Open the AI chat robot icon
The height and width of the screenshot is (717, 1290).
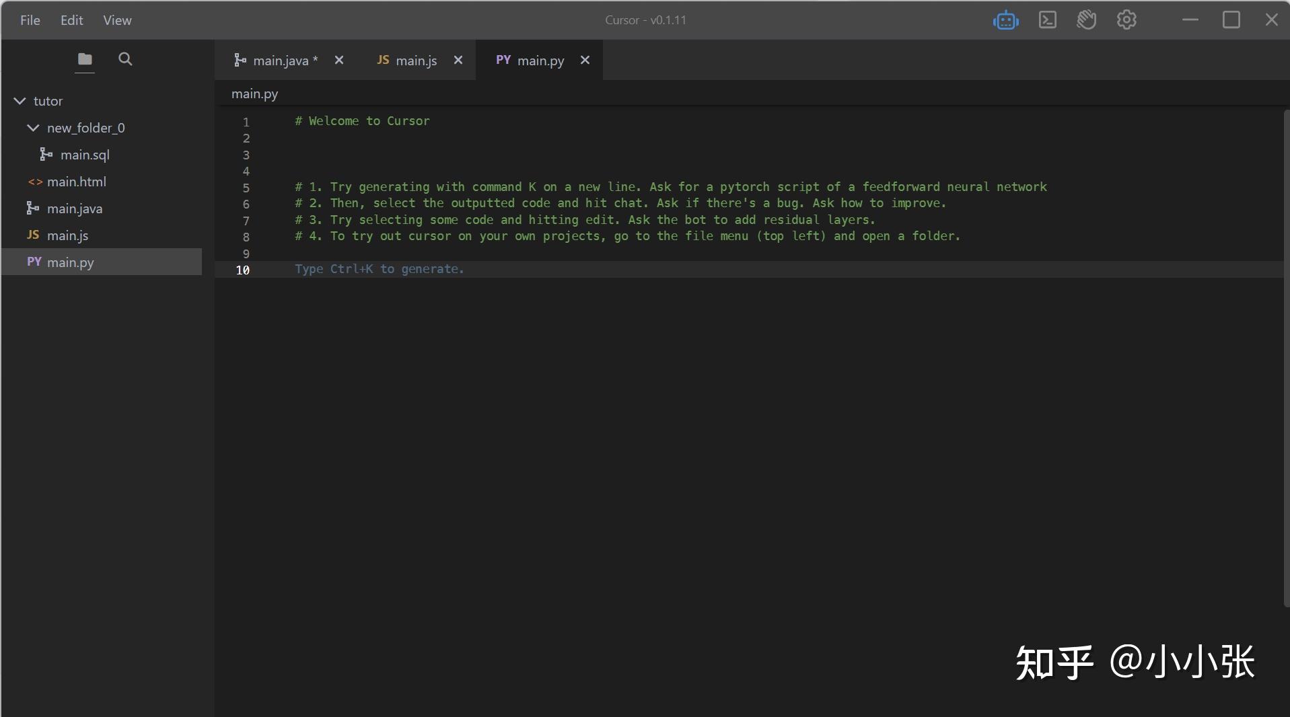(1005, 20)
